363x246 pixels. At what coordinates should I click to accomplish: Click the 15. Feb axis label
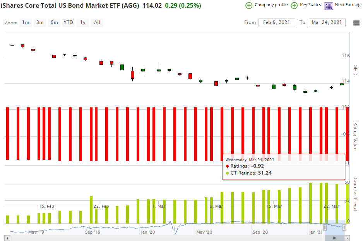[x=46, y=206]
